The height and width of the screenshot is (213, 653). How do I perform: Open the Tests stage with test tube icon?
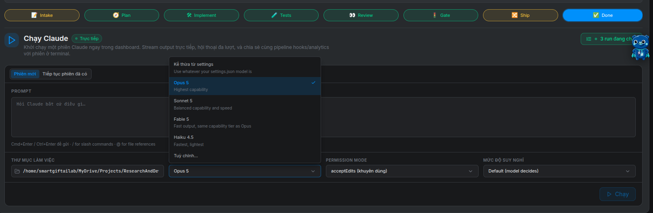pos(281,15)
